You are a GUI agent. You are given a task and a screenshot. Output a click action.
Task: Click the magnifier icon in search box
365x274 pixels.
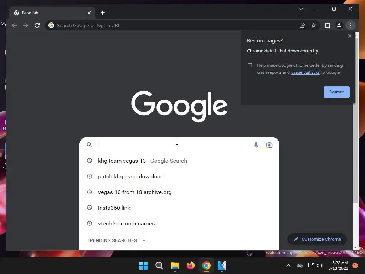[89, 145]
